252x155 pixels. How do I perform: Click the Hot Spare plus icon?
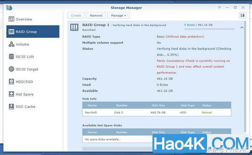coord(11,94)
